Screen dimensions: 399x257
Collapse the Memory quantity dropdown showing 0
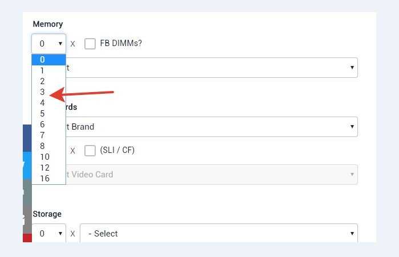point(49,44)
